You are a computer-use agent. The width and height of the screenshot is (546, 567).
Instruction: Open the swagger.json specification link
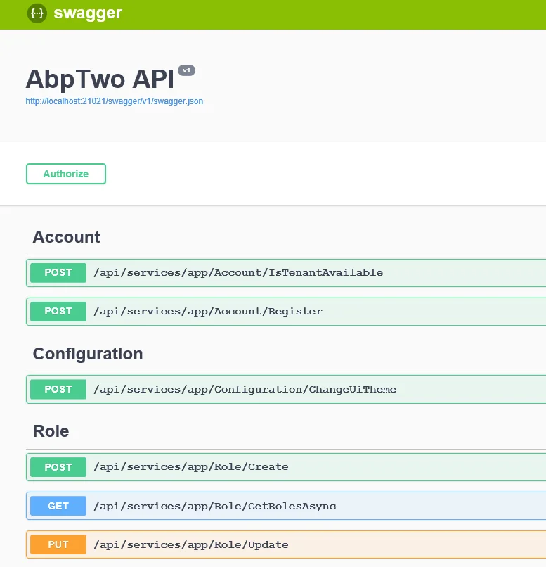115,101
